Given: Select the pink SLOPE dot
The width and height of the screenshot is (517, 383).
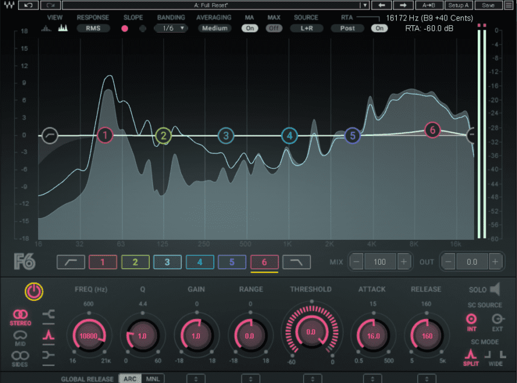Looking at the screenshot, I should (x=124, y=28).
